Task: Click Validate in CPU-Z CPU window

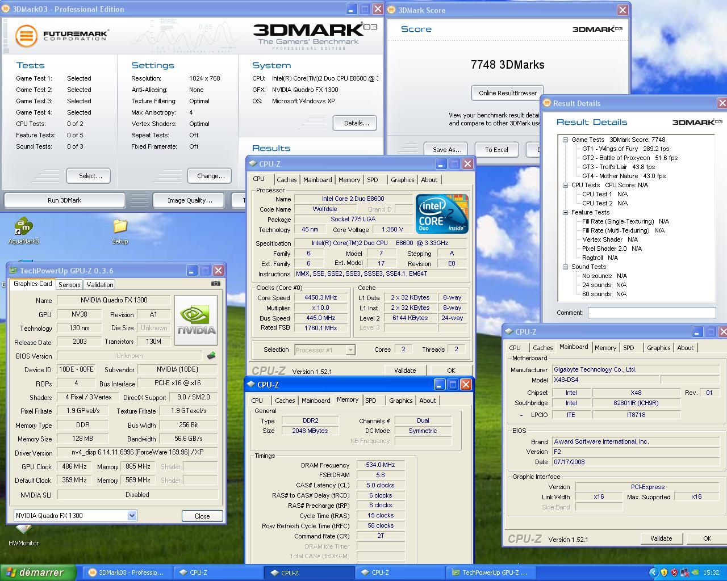Action: [405, 371]
